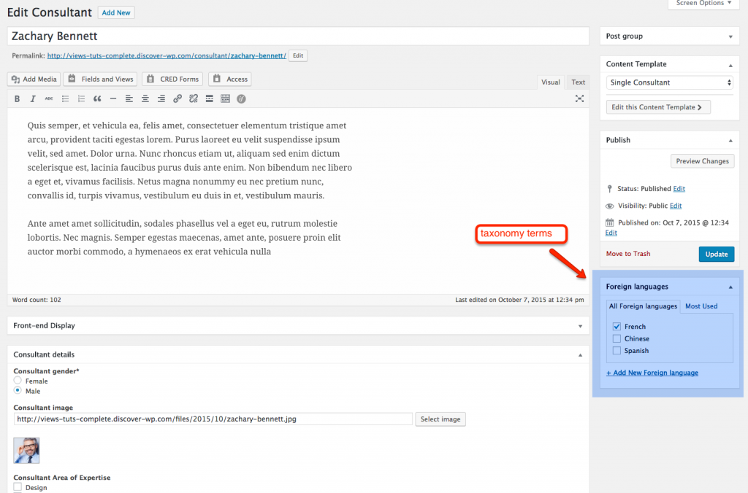Screen dimensions: 748x493
Task: Center align the text
Action: 145,98
